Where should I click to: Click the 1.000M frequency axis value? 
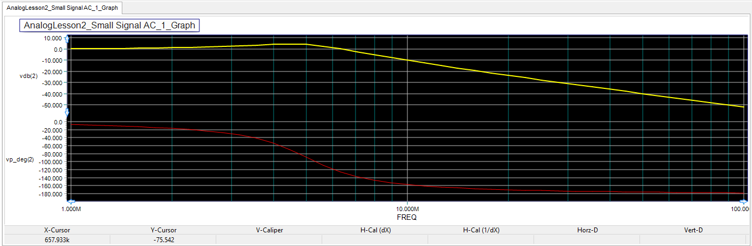pyautogui.click(x=71, y=209)
